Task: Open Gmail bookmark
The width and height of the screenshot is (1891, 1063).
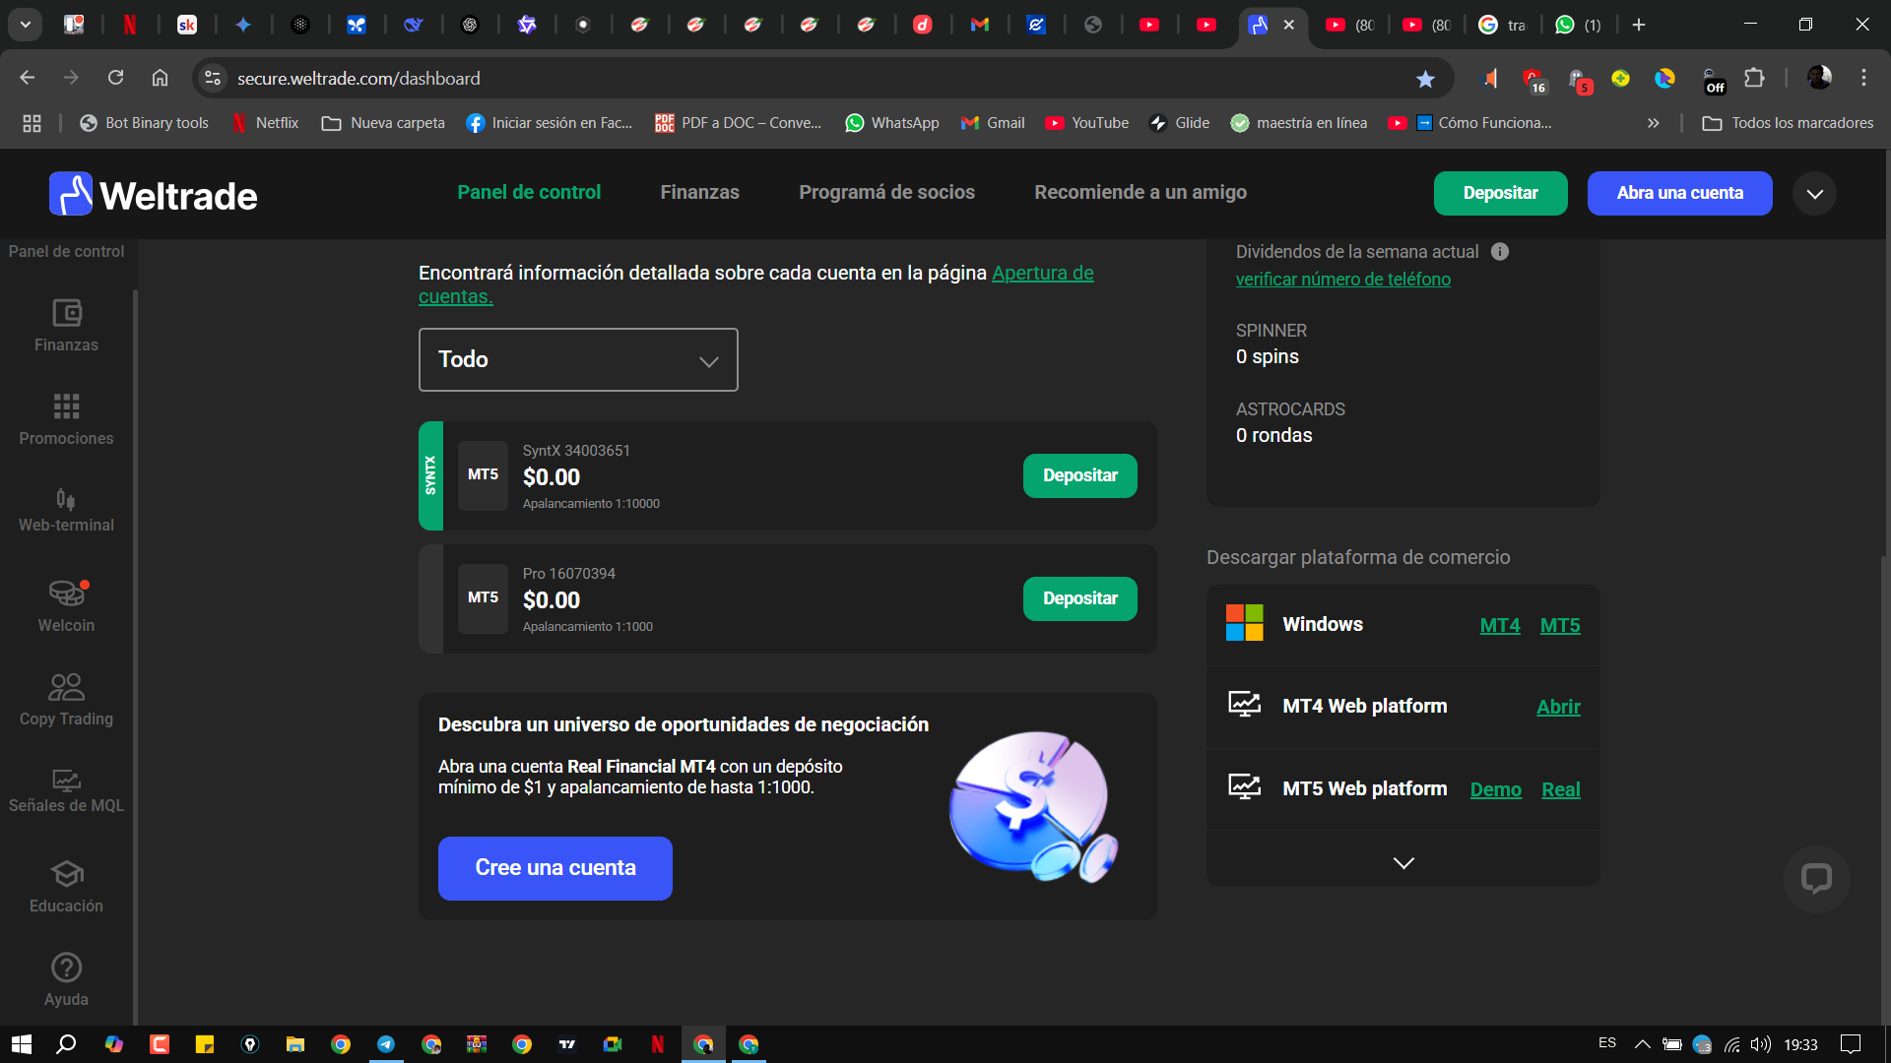Action: 993,123
